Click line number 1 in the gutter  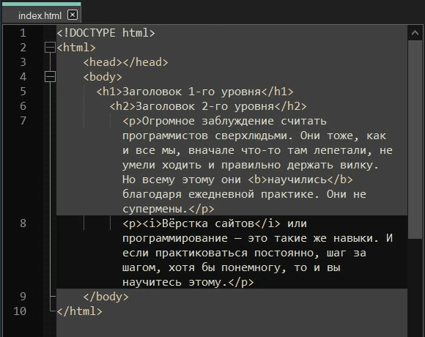pos(23,33)
